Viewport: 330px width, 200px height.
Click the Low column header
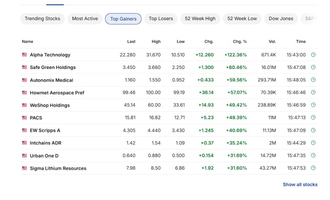pos(181,42)
